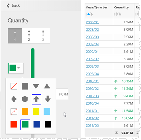The width and height of the screenshot is (141, 140).
Task: Open the 2008/Q3 link
Action: click(x=92, y=37)
